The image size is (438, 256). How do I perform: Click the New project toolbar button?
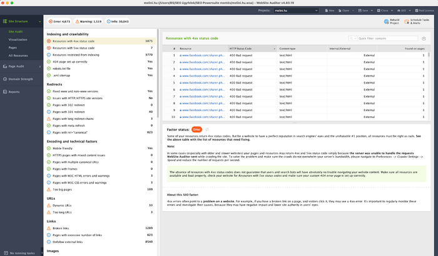pyautogui.click(x=330, y=11)
